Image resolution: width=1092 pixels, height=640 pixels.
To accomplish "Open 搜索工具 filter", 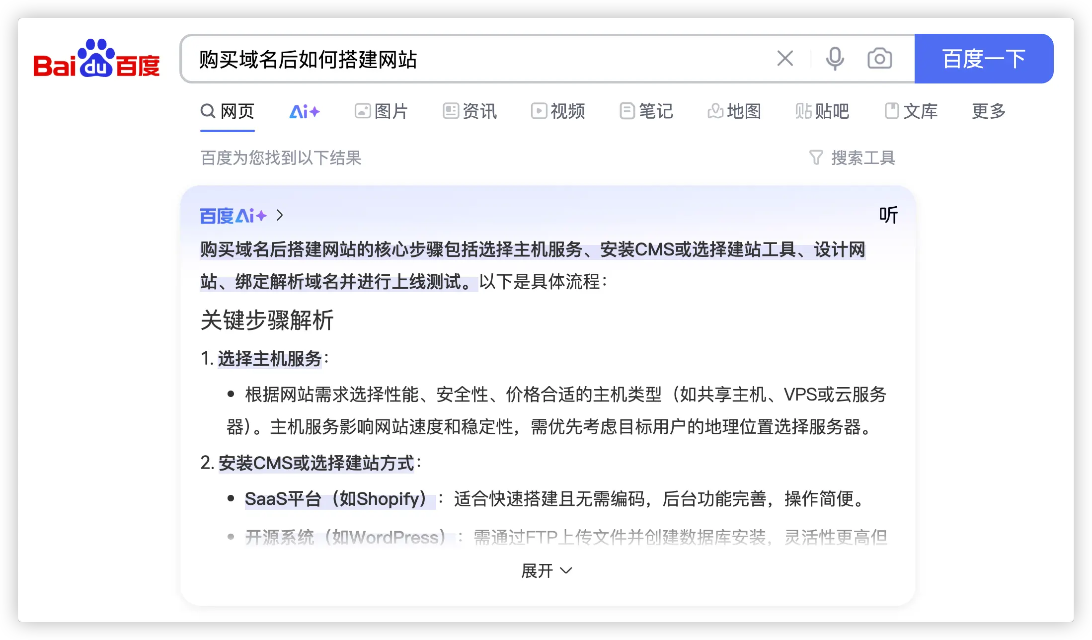I will (853, 158).
